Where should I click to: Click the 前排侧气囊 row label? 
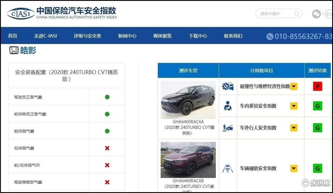[x=24, y=131]
